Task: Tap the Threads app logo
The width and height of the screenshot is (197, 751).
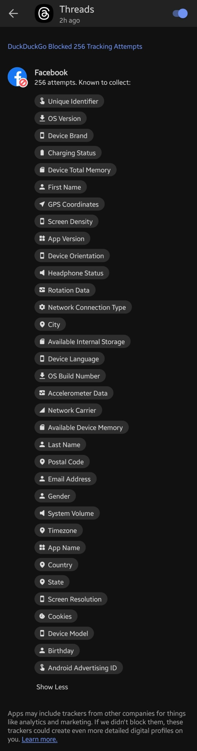Action: coord(44,14)
